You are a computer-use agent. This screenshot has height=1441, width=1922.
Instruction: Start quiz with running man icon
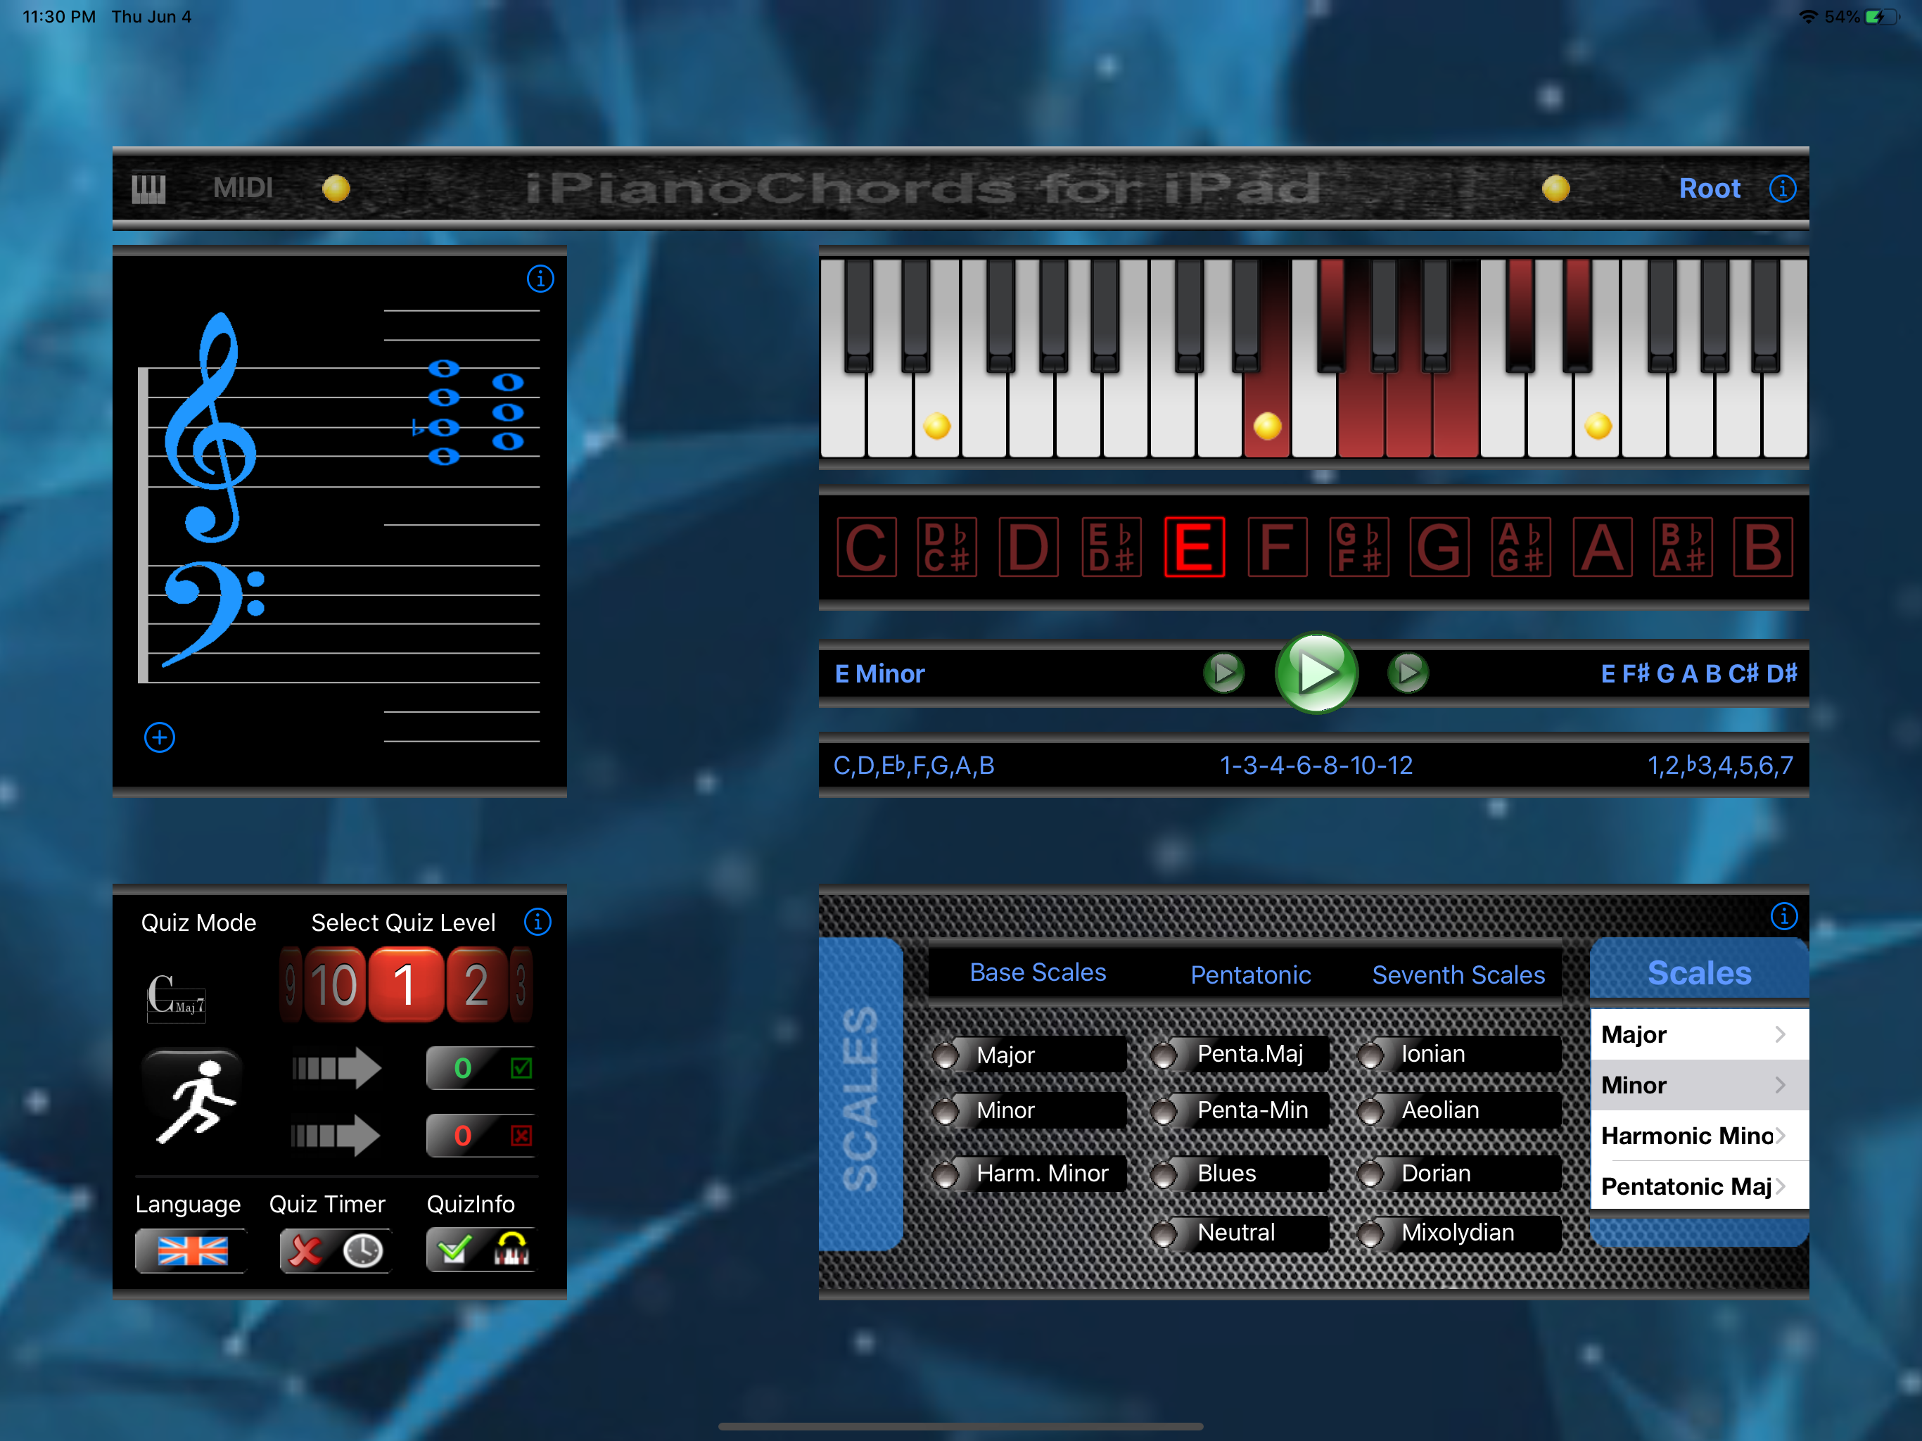[193, 1098]
